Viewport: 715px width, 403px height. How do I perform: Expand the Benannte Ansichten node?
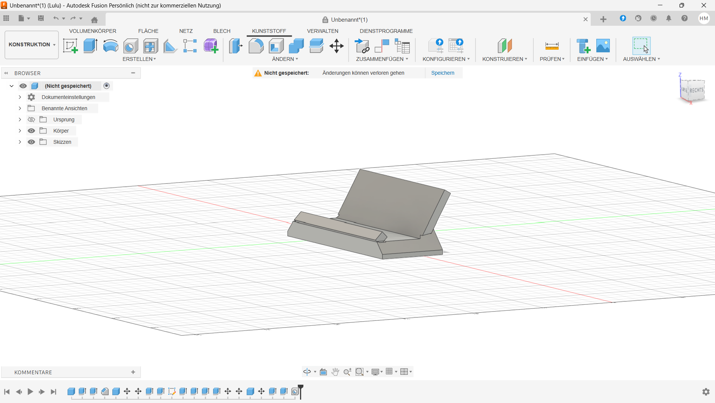coord(20,108)
